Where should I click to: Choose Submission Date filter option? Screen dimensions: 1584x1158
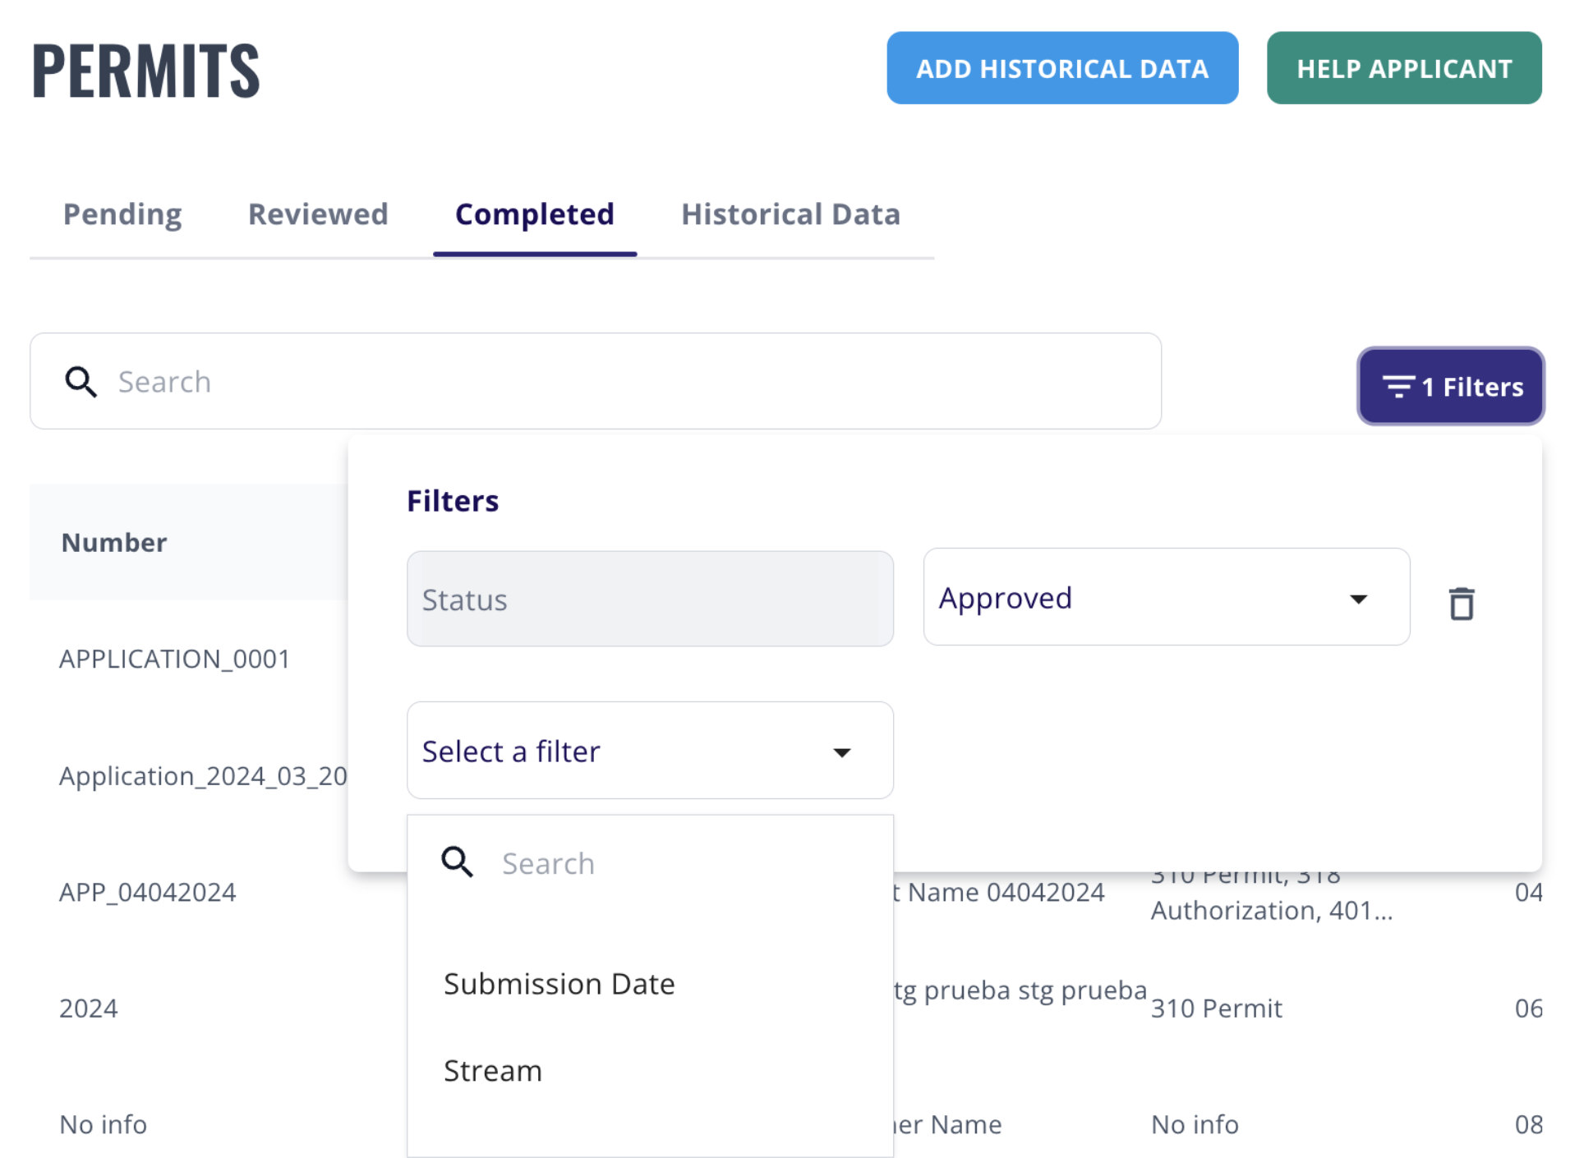tap(559, 983)
